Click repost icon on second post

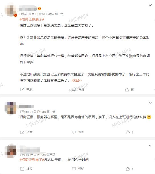click(22, 132)
